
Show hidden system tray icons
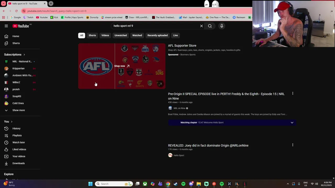tap(288, 184)
